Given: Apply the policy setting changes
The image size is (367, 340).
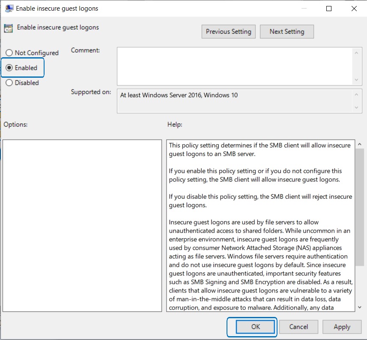Looking at the screenshot, I should coord(342,327).
